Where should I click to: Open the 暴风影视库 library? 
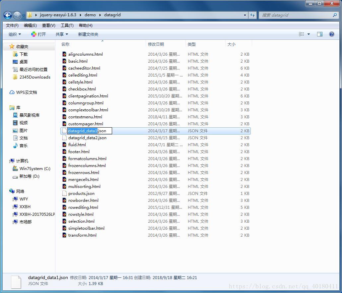30,115
